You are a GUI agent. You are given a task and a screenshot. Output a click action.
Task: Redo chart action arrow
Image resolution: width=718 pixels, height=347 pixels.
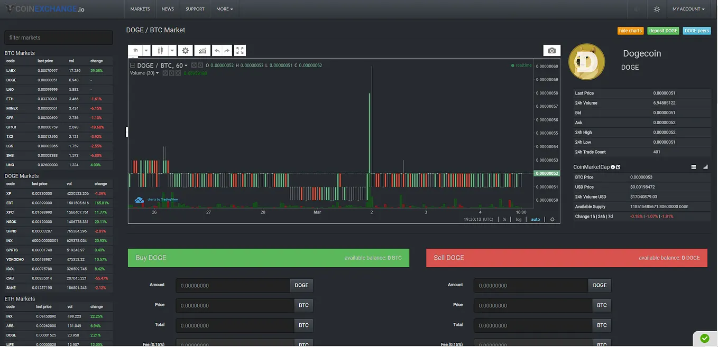[x=226, y=50]
